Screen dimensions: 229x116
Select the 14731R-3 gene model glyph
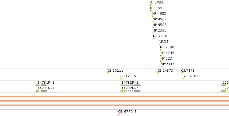pos(42,91)
